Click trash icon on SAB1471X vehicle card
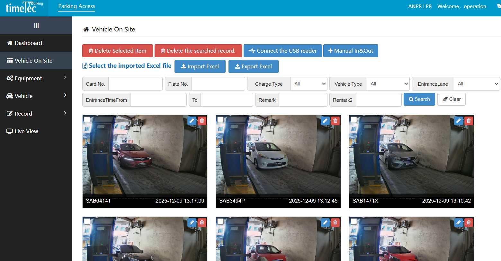501x261 pixels. (x=469, y=121)
